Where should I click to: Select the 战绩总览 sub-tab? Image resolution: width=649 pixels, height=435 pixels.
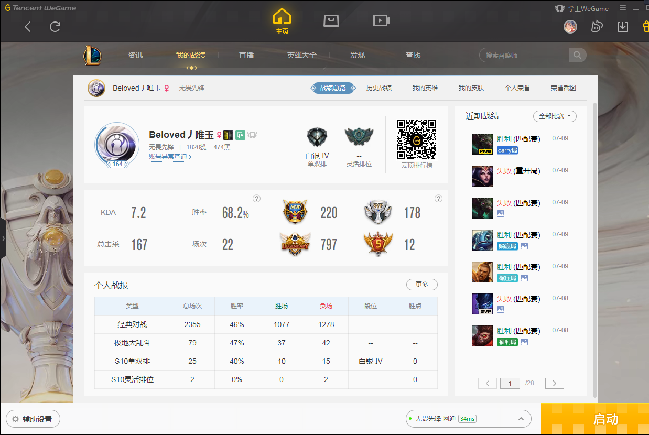[x=333, y=88]
